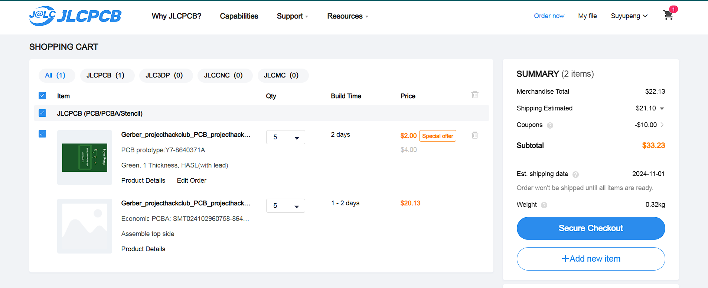The height and width of the screenshot is (288, 708).
Task: Open Coupons details chevron
Action: 662,125
